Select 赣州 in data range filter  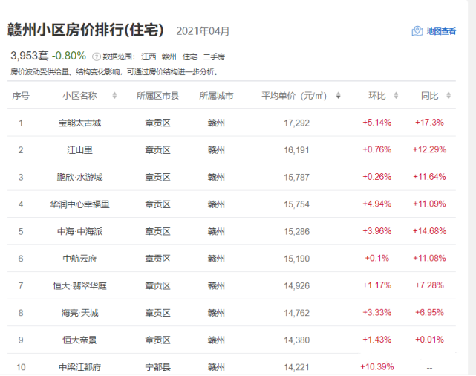pyautogui.click(x=169, y=56)
